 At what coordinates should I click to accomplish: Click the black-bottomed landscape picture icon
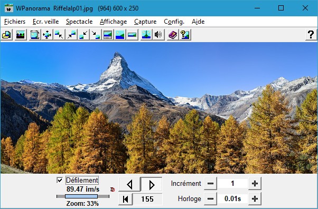pos(21,35)
